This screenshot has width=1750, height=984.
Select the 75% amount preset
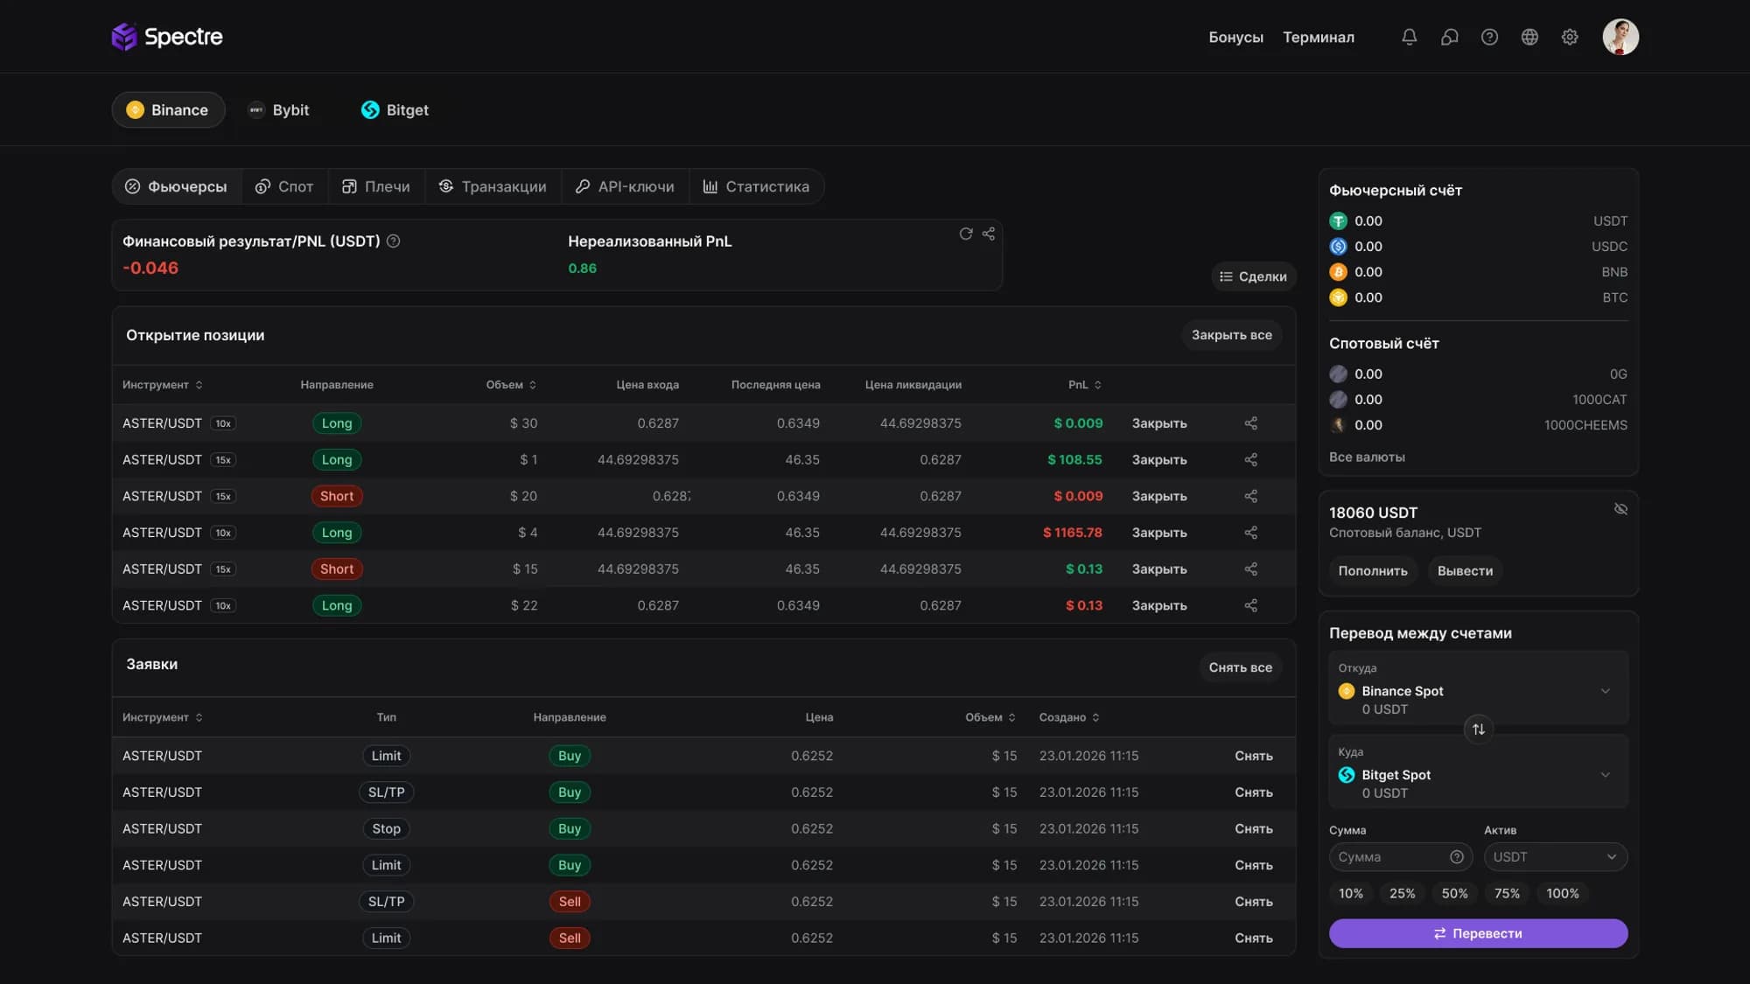point(1507,894)
